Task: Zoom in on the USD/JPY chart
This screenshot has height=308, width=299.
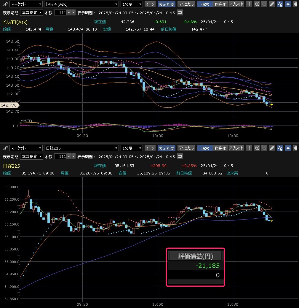Action: (x=257, y=4)
